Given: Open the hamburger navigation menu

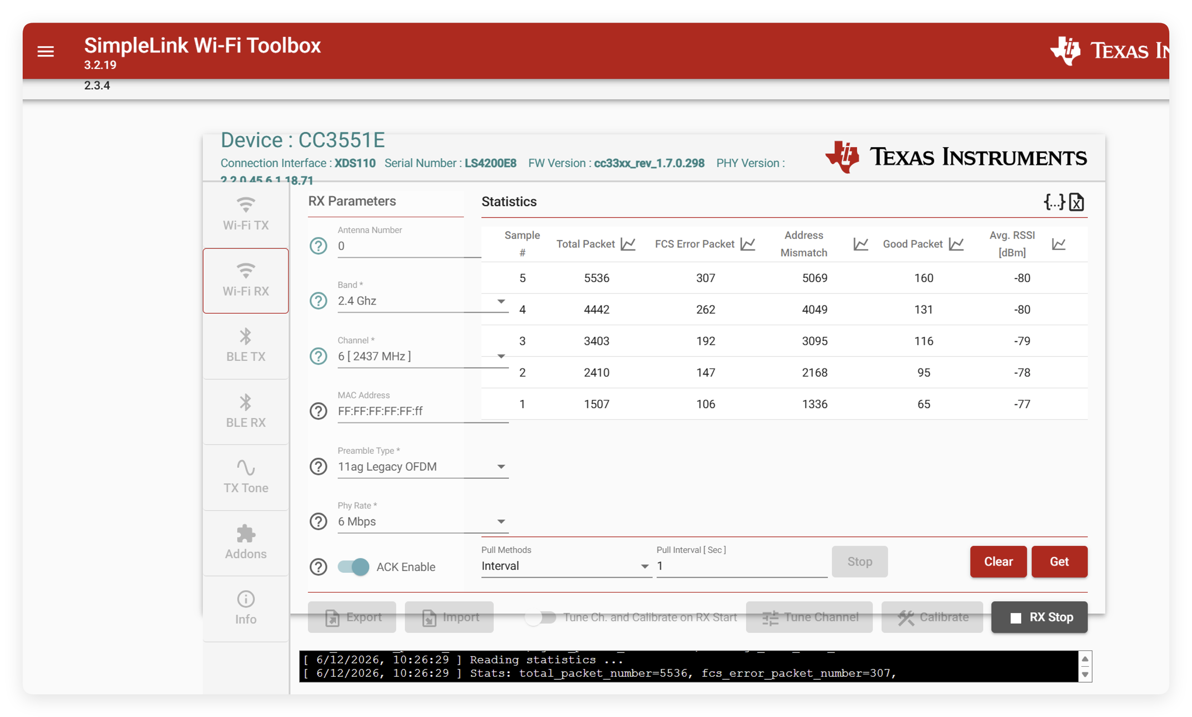Looking at the screenshot, I should pyautogui.click(x=45, y=51).
